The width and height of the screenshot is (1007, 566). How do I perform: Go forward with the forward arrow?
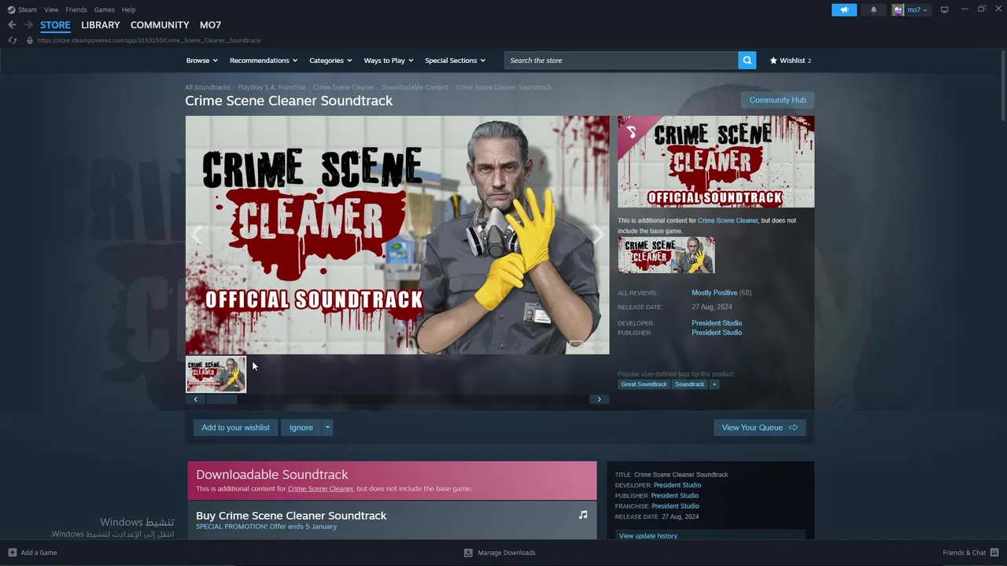coord(28,25)
